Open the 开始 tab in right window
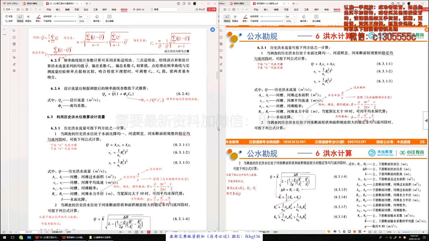 (x=256, y=9)
